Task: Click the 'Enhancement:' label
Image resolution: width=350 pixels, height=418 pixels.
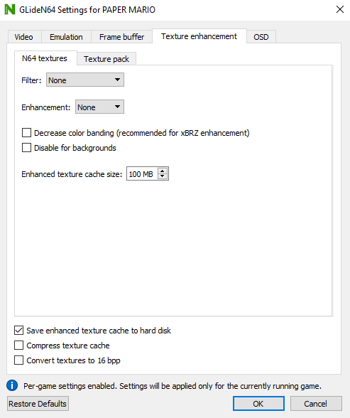Action: (x=45, y=107)
